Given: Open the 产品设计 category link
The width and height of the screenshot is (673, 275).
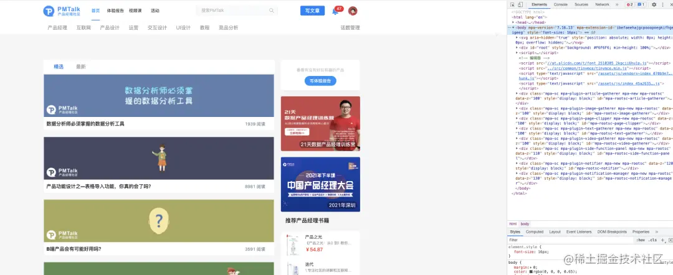Looking at the screenshot, I should [x=110, y=28].
